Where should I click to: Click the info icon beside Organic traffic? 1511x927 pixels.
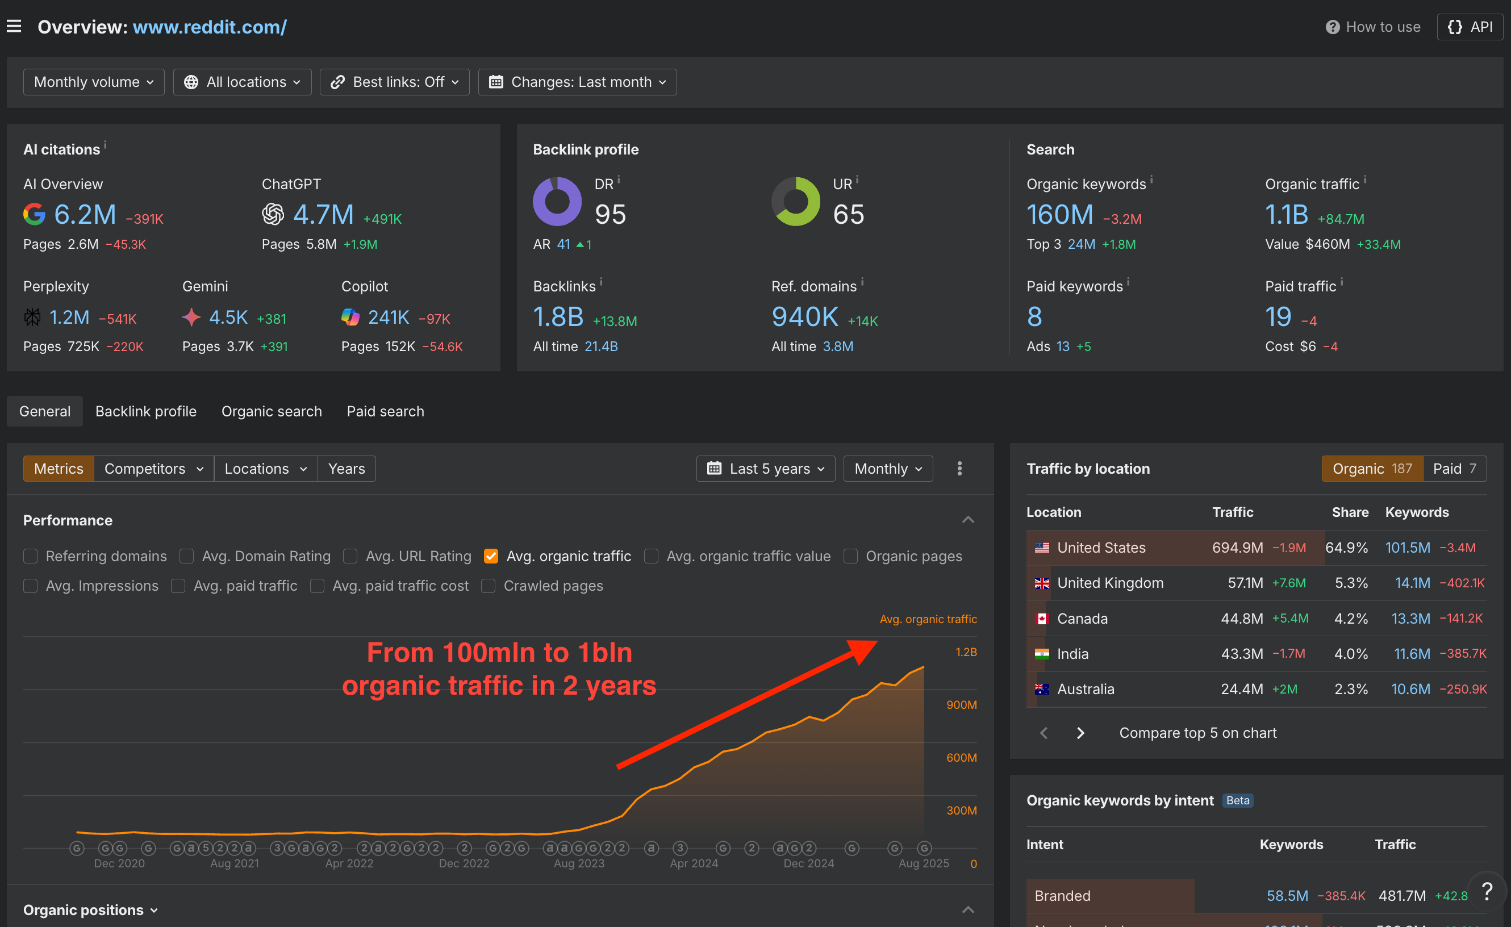click(x=1364, y=179)
